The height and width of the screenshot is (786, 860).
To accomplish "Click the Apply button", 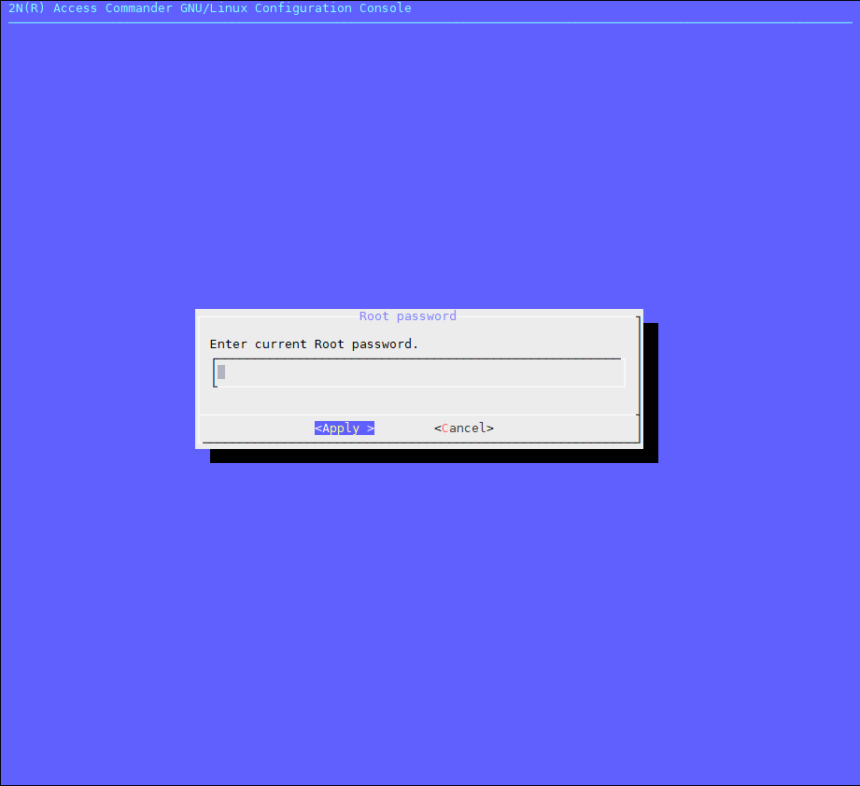I will pos(345,428).
